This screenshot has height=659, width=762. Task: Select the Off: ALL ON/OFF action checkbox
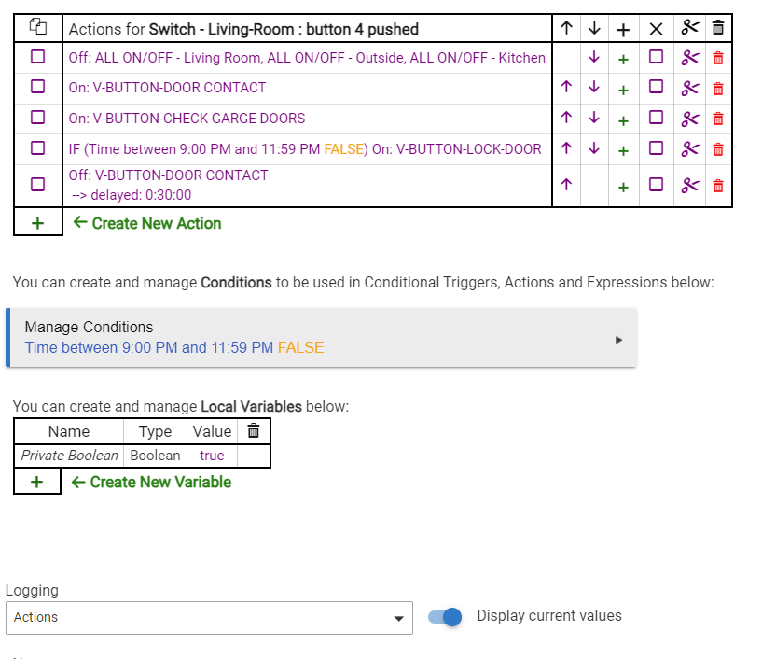click(38, 57)
